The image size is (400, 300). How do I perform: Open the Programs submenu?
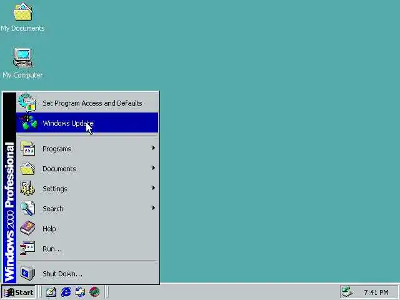click(87, 149)
